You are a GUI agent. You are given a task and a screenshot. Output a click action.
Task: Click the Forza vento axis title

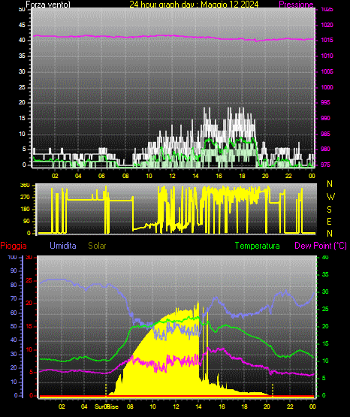coord(48,5)
